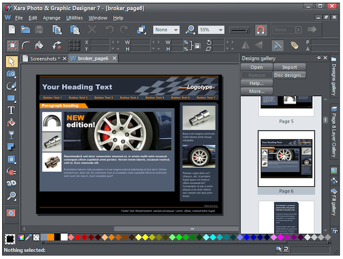The height and width of the screenshot is (259, 343).
Task: Select the Shadow tool
Action: 11,147
